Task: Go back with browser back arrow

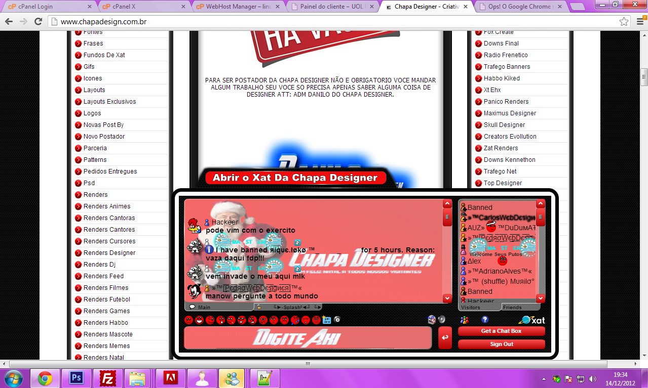Action: point(9,22)
